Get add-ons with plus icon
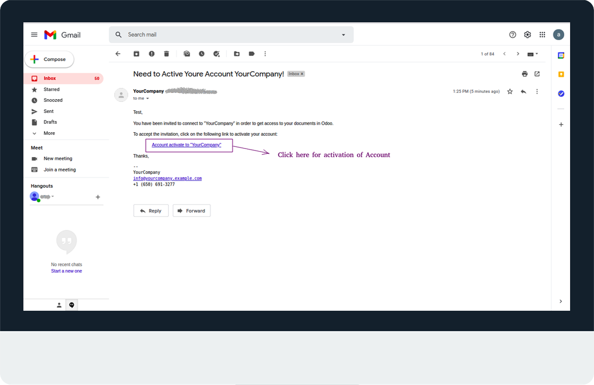Screen dimensions: 594x385 pos(561,125)
